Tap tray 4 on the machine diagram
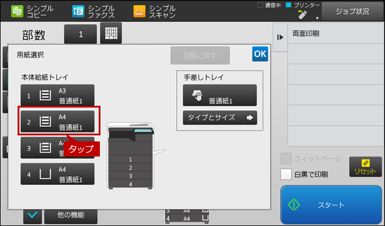The width and height of the screenshot is (385, 226). (x=130, y=184)
